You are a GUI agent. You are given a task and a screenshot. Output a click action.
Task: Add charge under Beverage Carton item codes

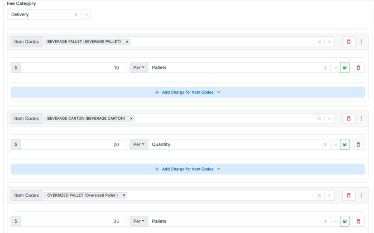[188, 169]
